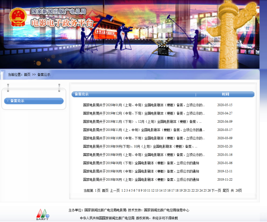The image size is (267, 222).
Task: Go to page 13 in pagination
Action: tap(157, 191)
